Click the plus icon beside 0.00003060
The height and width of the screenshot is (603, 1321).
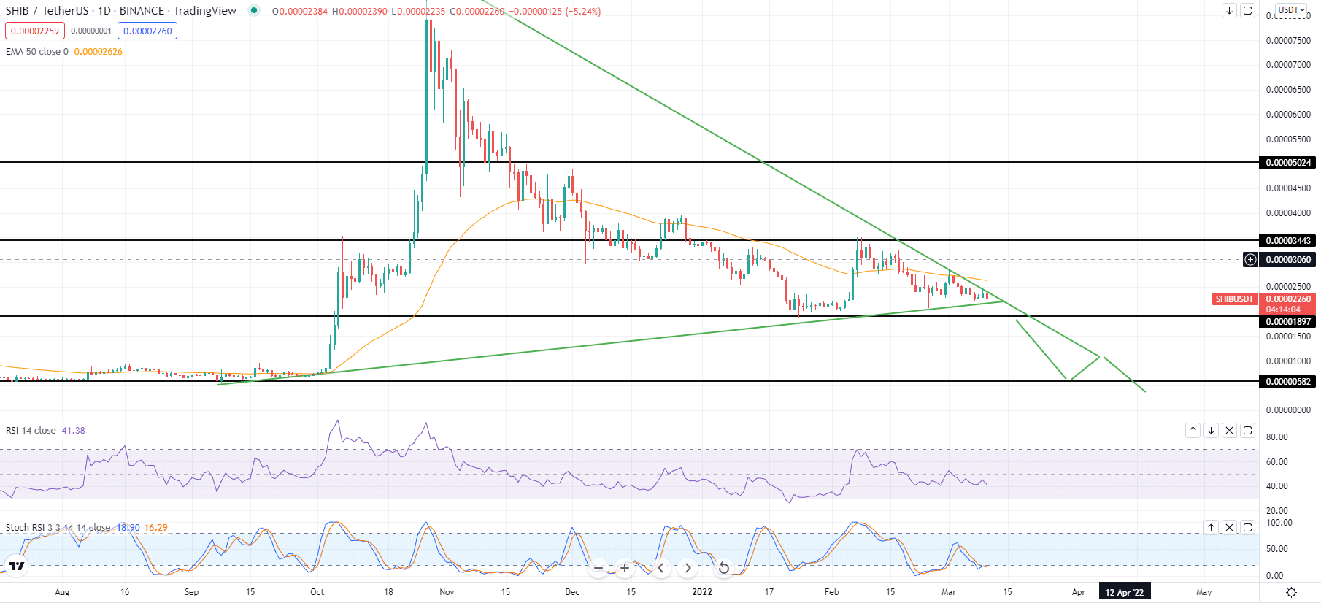[x=1251, y=260]
